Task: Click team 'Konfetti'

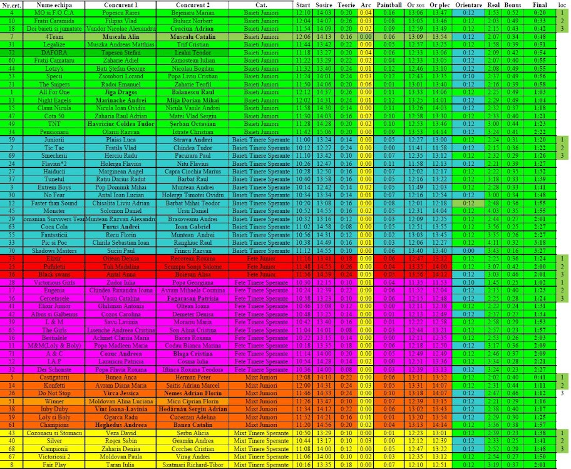Action: tap(54, 385)
